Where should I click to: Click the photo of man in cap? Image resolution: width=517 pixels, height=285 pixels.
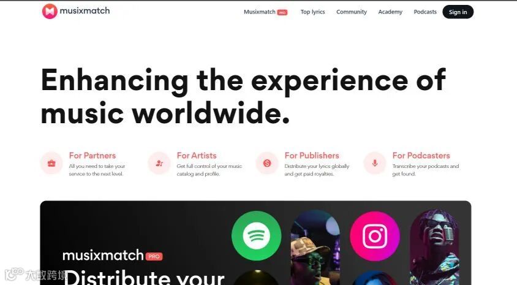(x=315, y=248)
